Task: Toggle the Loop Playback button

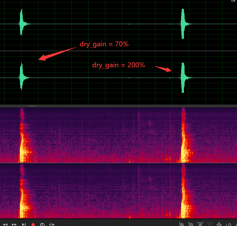Action: [x=42, y=224]
